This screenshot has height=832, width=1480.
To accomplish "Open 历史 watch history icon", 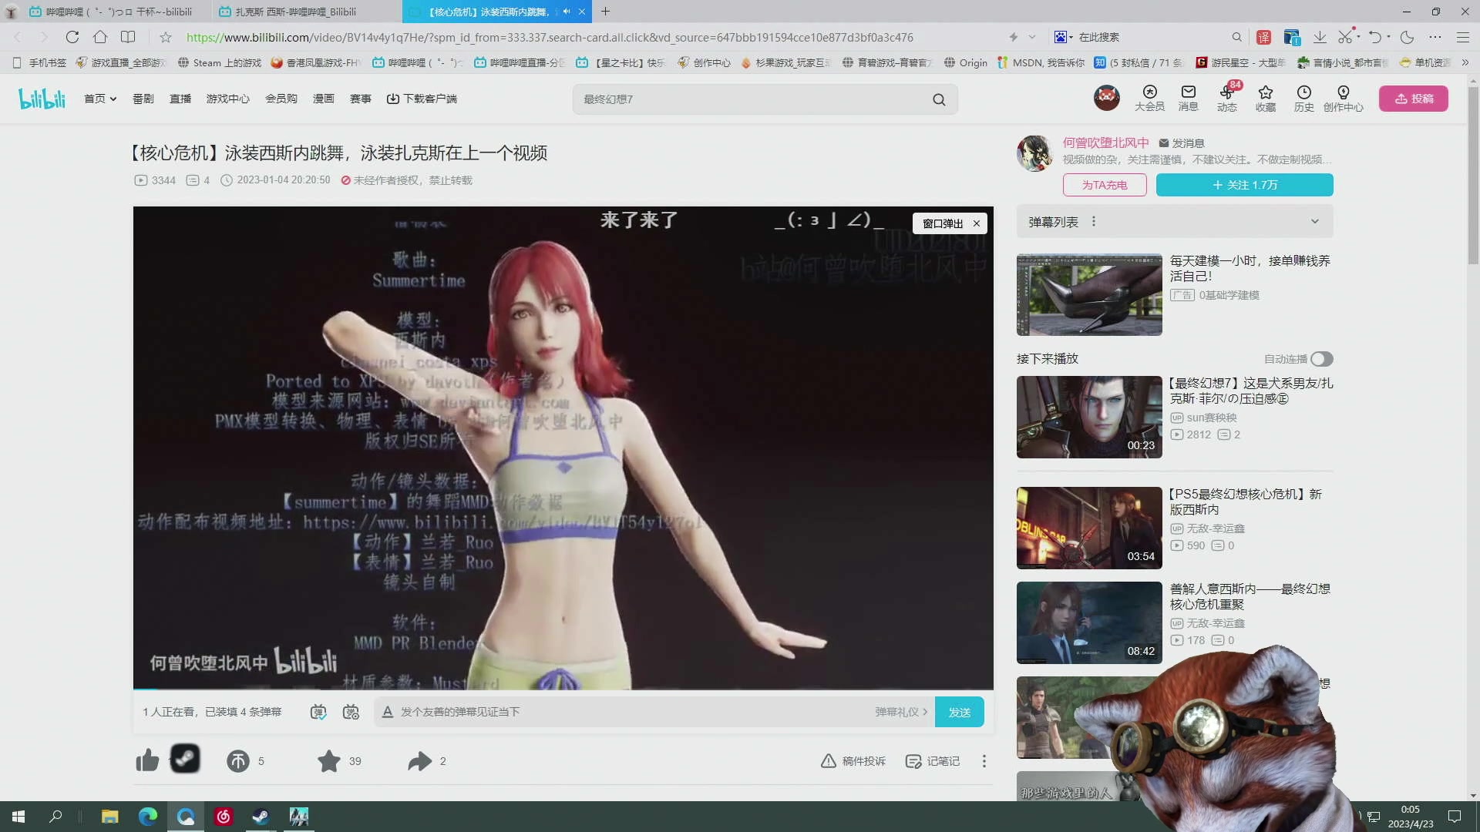I will [1303, 99].
